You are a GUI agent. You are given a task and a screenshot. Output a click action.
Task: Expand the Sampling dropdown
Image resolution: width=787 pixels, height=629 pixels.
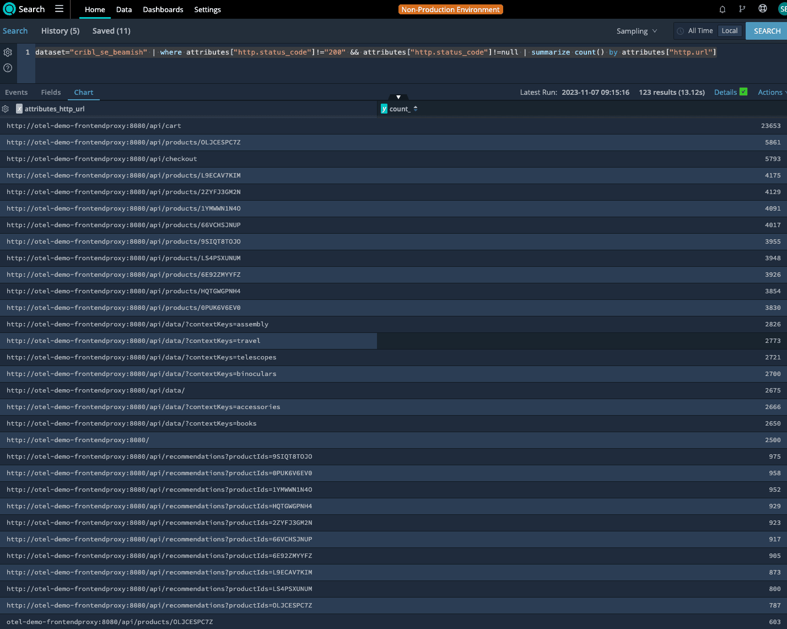[637, 31]
